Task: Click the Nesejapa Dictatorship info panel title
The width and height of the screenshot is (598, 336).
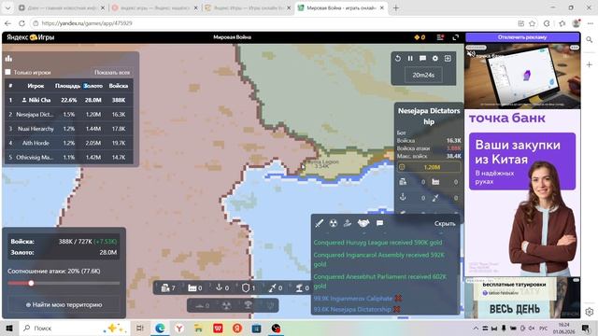Action: [429, 116]
